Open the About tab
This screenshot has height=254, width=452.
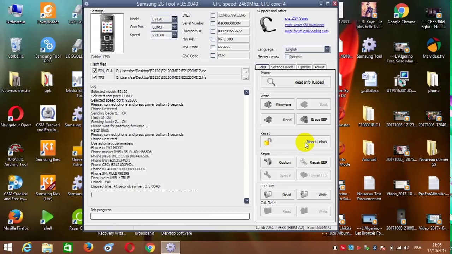[x=319, y=67]
